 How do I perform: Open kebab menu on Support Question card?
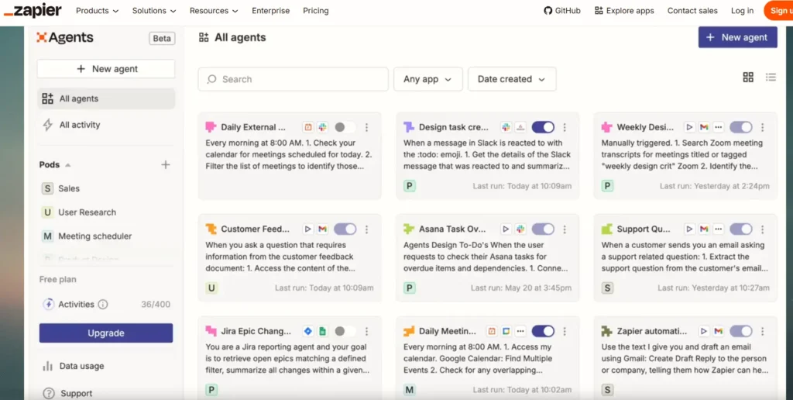pos(762,229)
